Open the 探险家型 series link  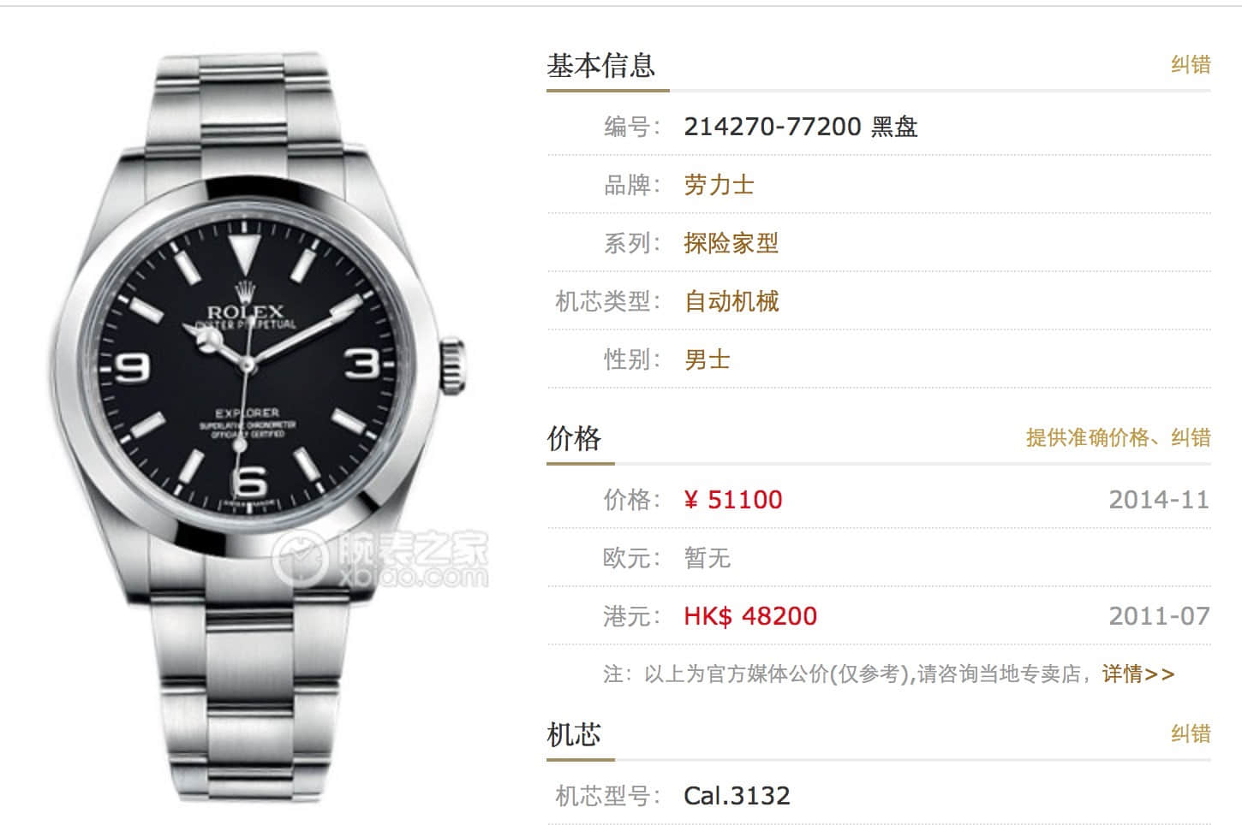click(x=731, y=243)
